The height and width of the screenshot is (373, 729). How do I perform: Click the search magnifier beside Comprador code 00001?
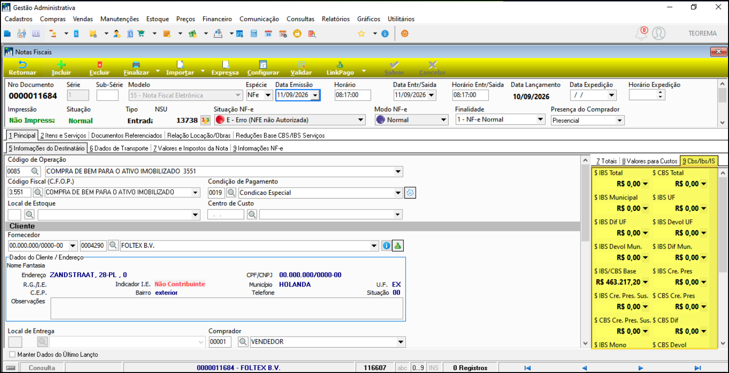coord(243,342)
